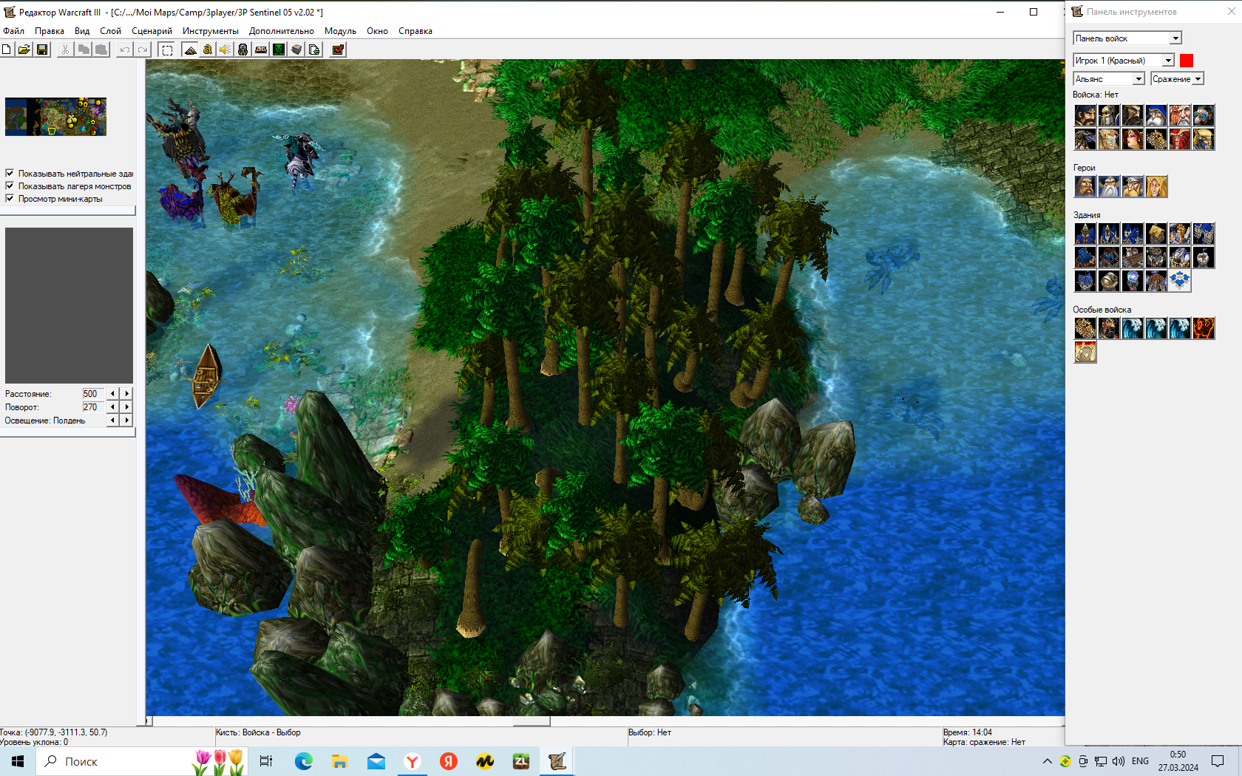
Task: Choose the Gryphon Rider unit icon
Action: pyautogui.click(x=1085, y=139)
